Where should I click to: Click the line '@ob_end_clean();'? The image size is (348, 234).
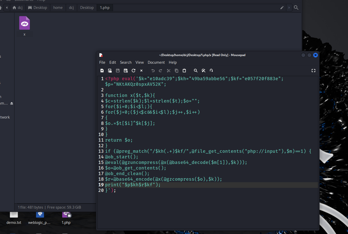pyautogui.click(x=127, y=174)
